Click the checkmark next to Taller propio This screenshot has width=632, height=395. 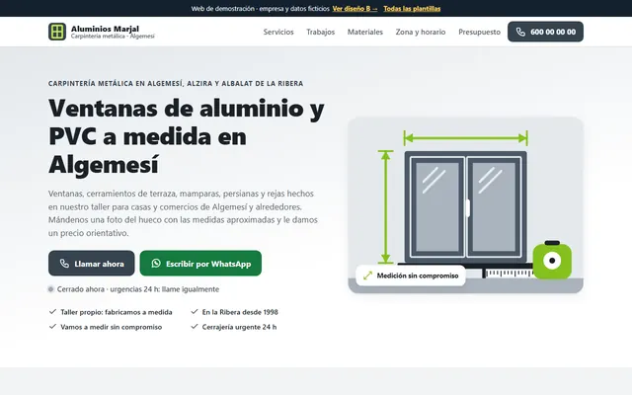[x=52, y=312]
